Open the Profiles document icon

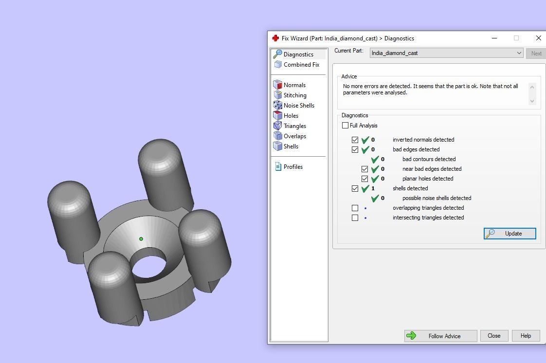pyautogui.click(x=278, y=166)
